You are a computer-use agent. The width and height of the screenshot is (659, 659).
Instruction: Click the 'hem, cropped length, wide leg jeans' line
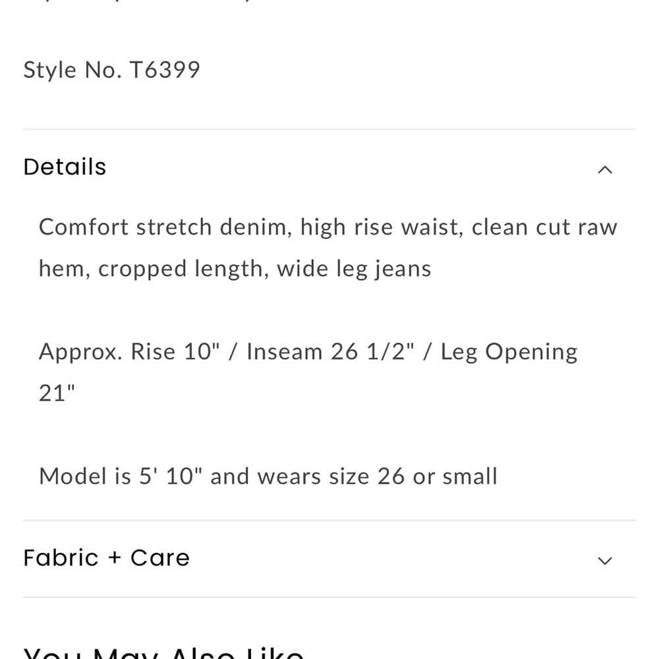point(235,269)
